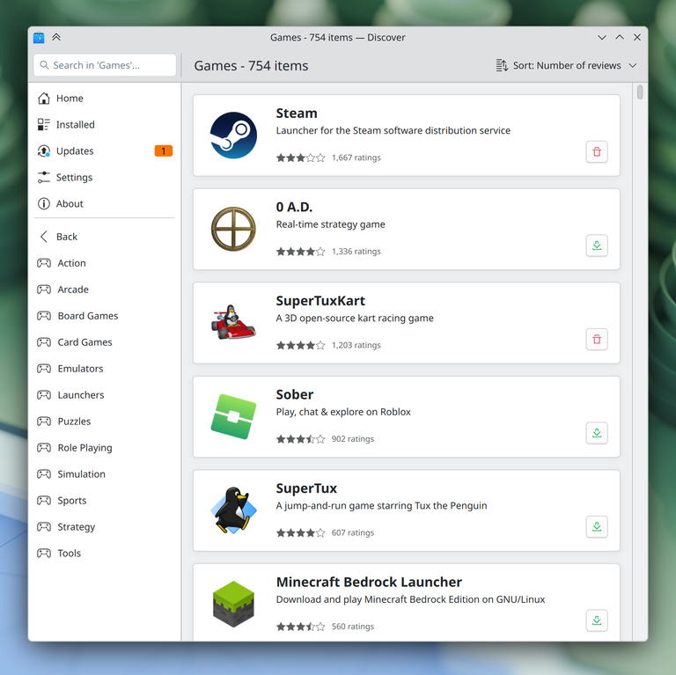Uninstall Steam using the trash icon

(597, 152)
